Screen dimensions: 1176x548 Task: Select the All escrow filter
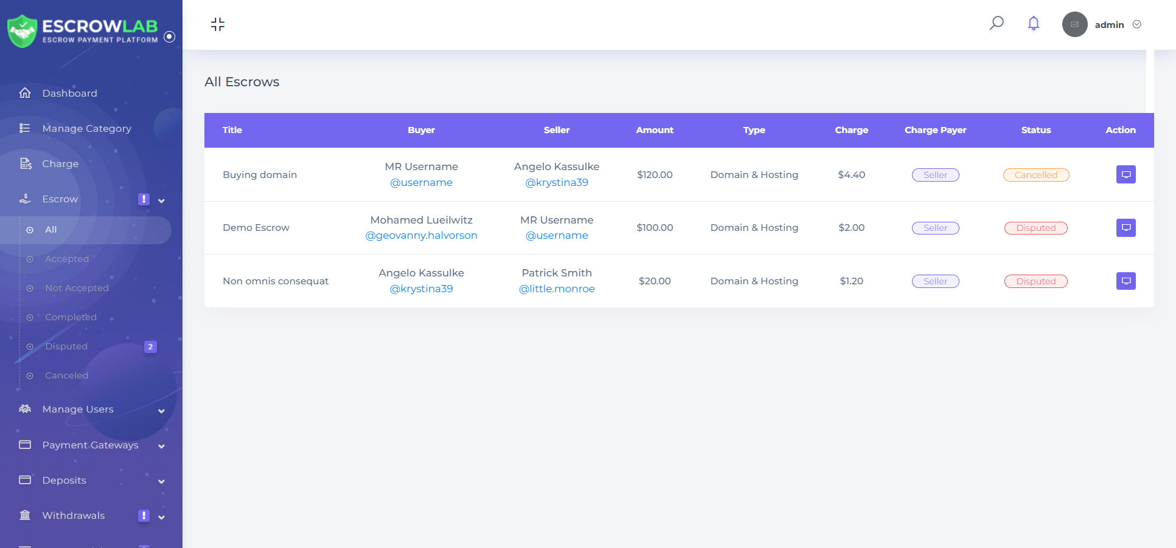(x=51, y=230)
